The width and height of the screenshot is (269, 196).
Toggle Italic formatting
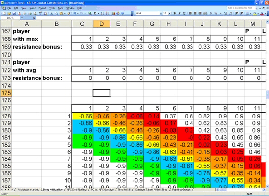coord(179,13)
